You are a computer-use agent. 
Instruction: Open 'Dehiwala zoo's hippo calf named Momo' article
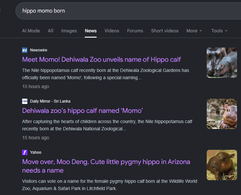click(x=82, y=111)
